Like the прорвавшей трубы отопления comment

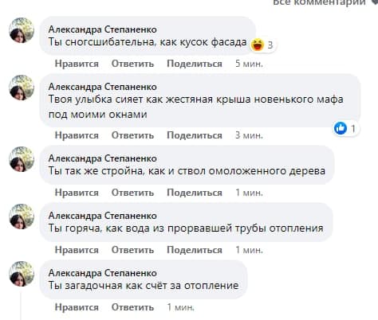[77, 250]
